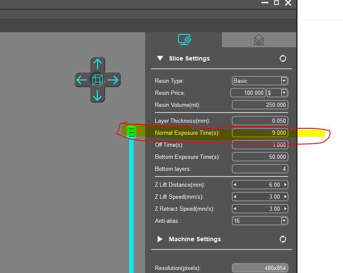Screen dimensions: 343x273
Task: Click the up arrow on view pad
Action: (97, 64)
